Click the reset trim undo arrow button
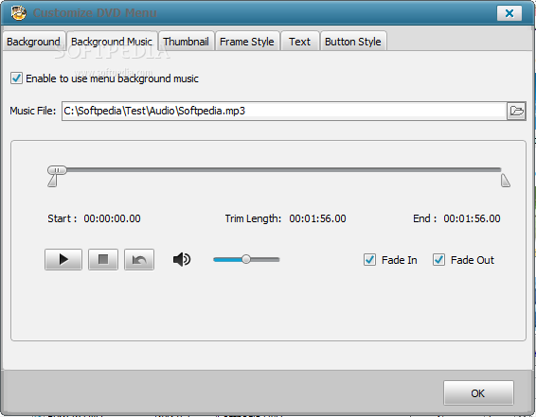Image resolution: width=536 pixels, height=417 pixels. click(139, 260)
